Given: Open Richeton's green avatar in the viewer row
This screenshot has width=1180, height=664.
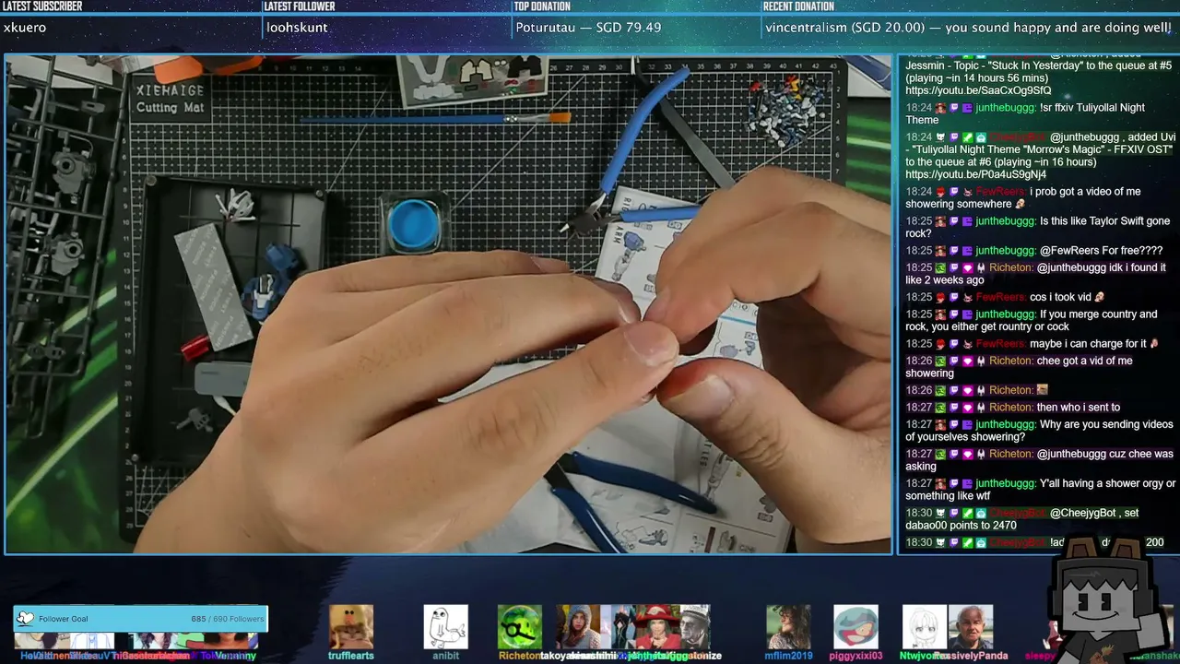Looking at the screenshot, I should pyautogui.click(x=520, y=627).
